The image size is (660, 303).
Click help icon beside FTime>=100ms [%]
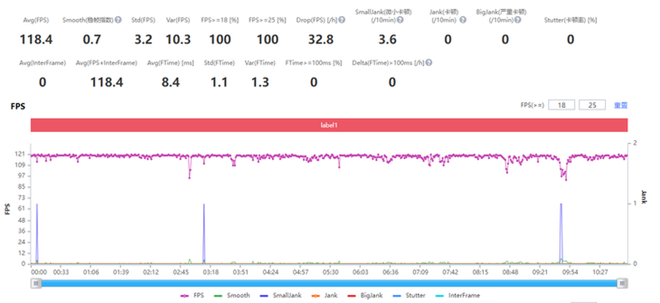click(346, 63)
